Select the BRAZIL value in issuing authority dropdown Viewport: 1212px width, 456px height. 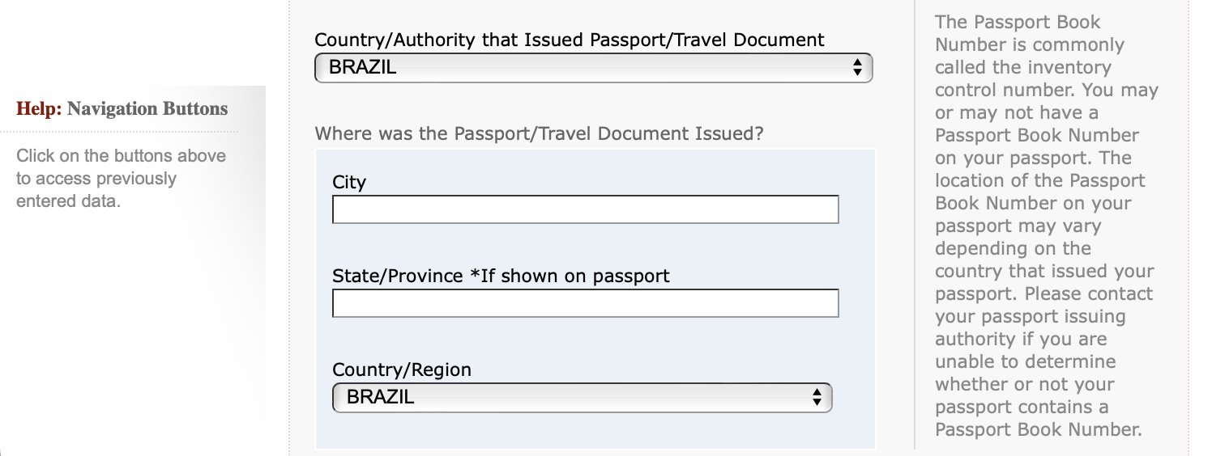click(362, 68)
